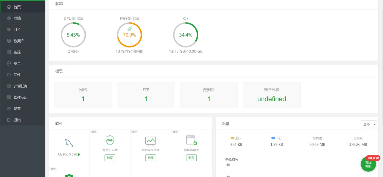Open the 首页 menu item

click(x=23, y=7)
